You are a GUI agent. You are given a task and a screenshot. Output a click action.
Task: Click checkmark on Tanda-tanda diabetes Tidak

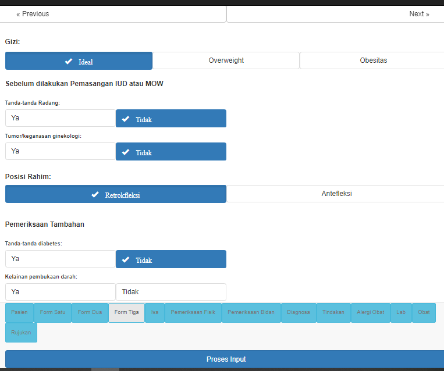[126, 259]
